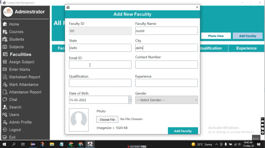Click the weather 25°C Sunny widget
This screenshot has height=148, width=265.
202,144
